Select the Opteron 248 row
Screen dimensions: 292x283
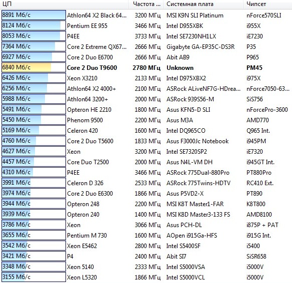(x=146, y=204)
